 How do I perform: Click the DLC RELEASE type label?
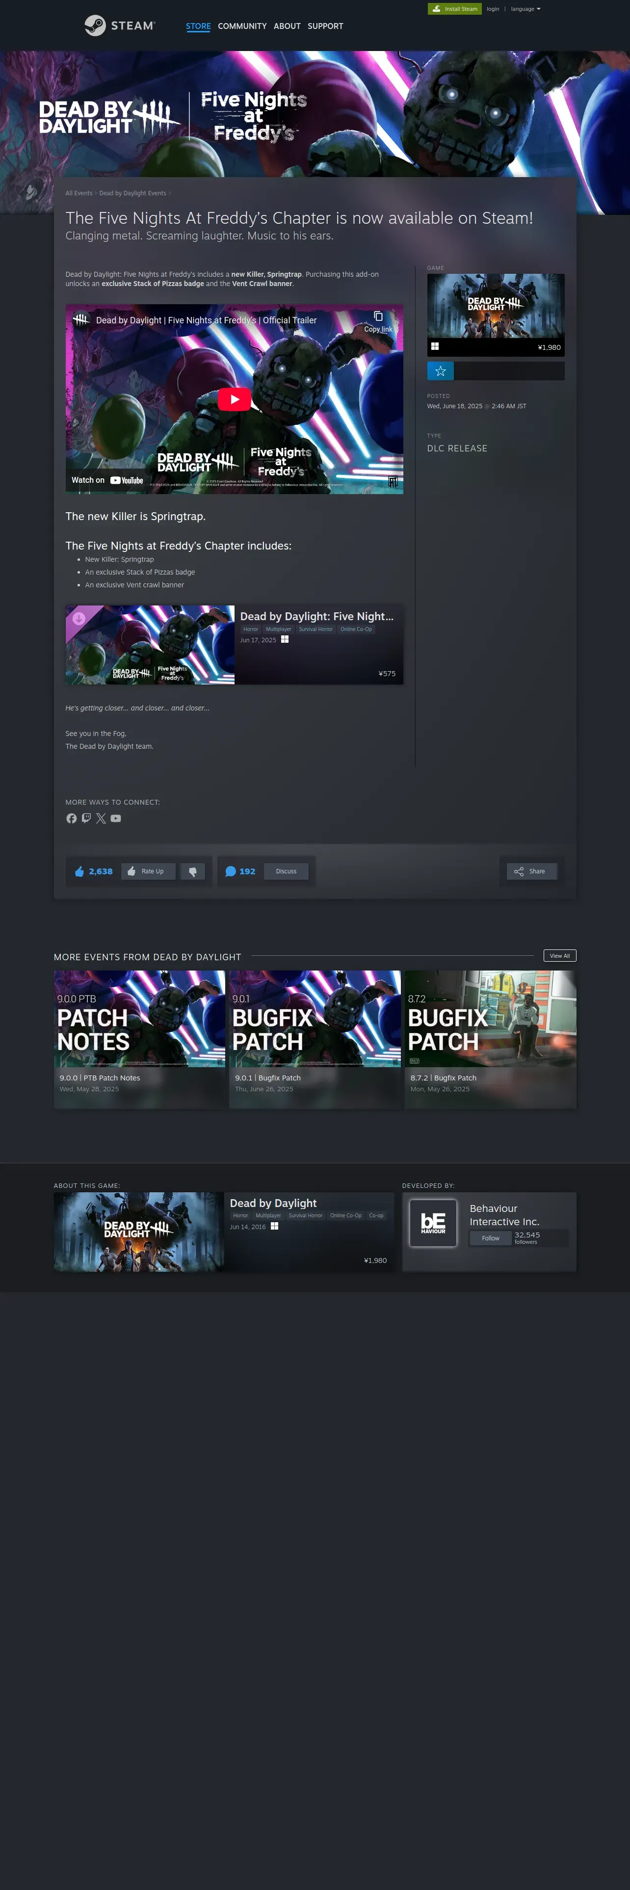[x=457, y=448]
